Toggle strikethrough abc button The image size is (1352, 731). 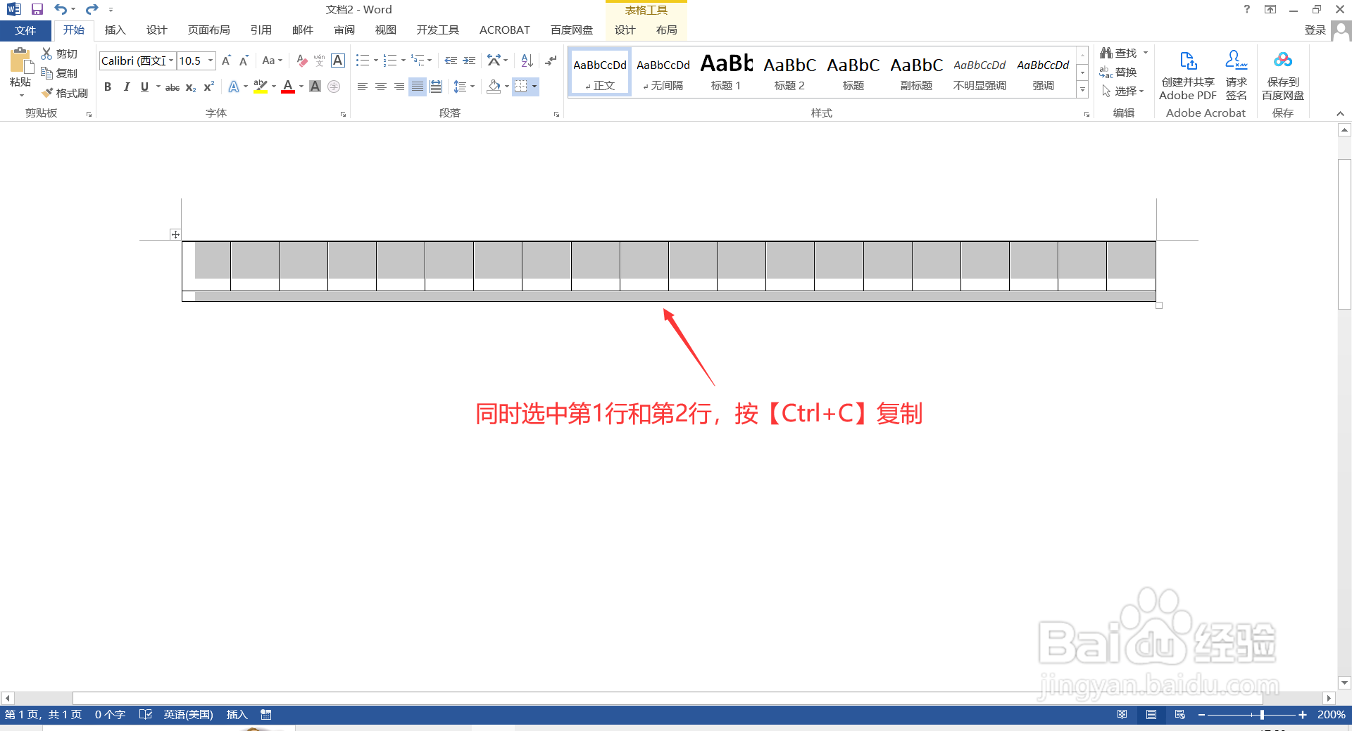173,87
